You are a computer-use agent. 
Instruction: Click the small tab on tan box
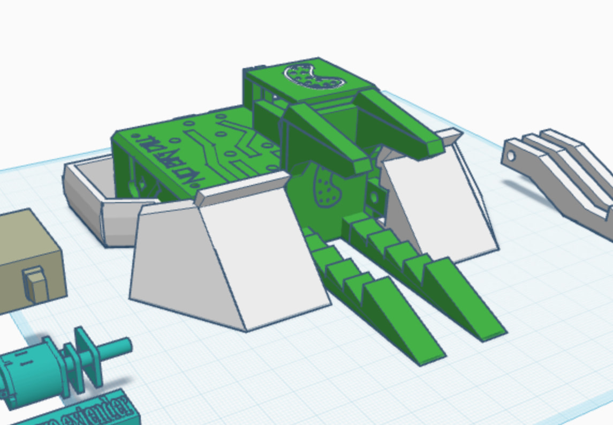coord(37,284)
